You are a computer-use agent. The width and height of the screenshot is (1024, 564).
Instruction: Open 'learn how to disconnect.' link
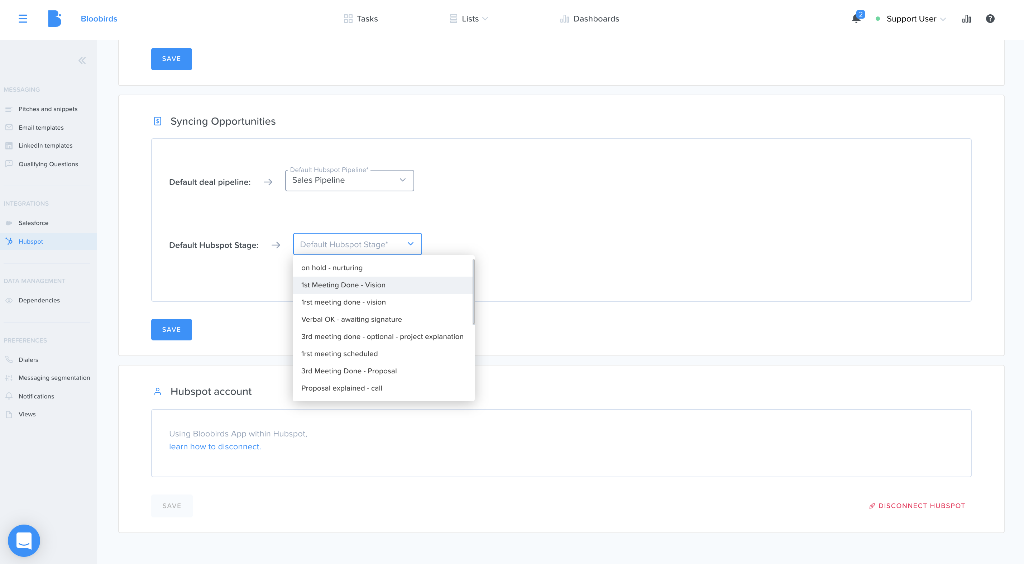215,447
